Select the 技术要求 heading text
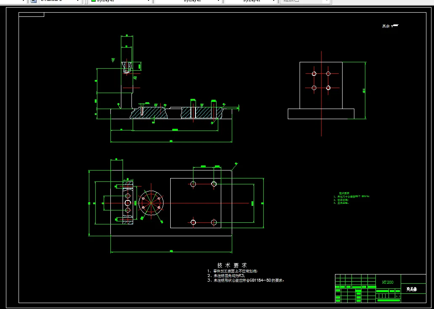This screenshot has height=309, width=434. pyautogui.click(x=232, y=265)
